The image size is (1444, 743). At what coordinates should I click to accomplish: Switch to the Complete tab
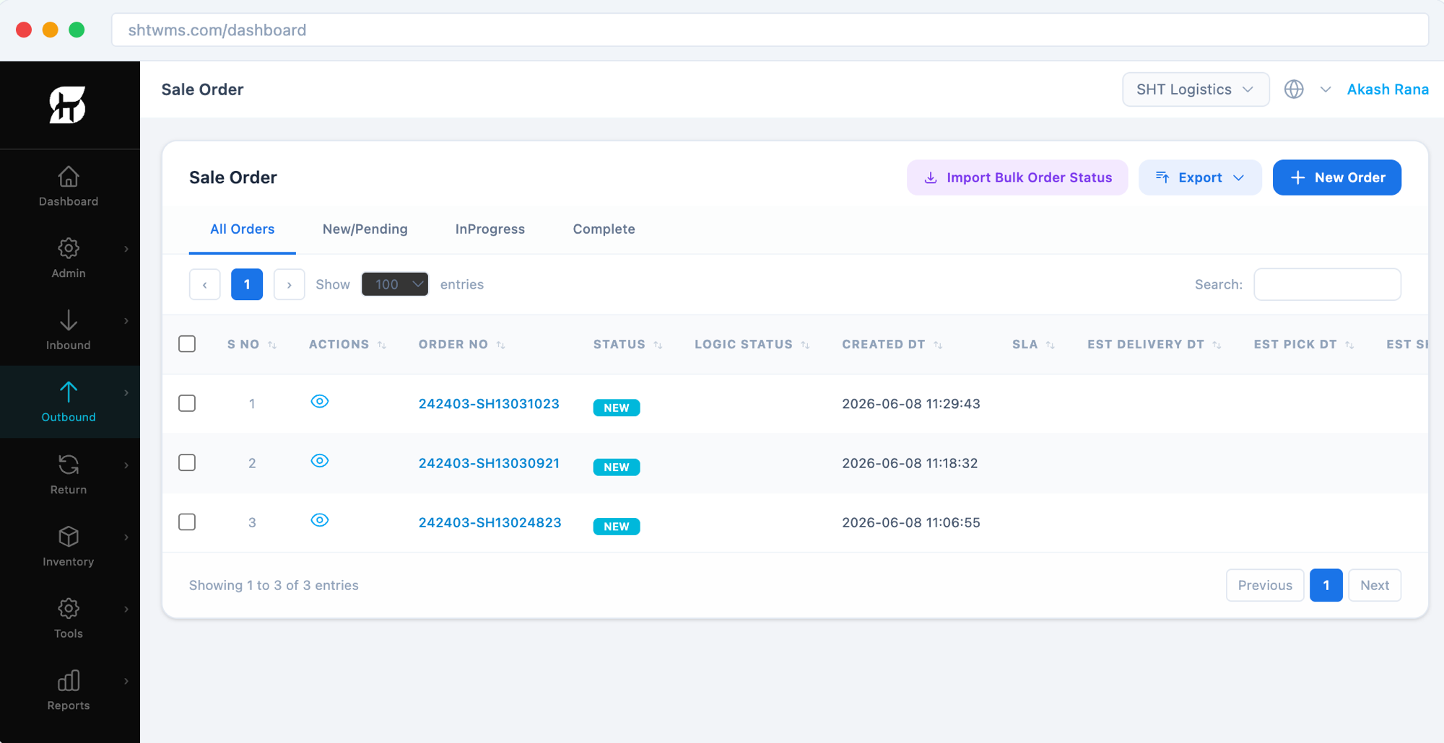click(x=604, y=229)
